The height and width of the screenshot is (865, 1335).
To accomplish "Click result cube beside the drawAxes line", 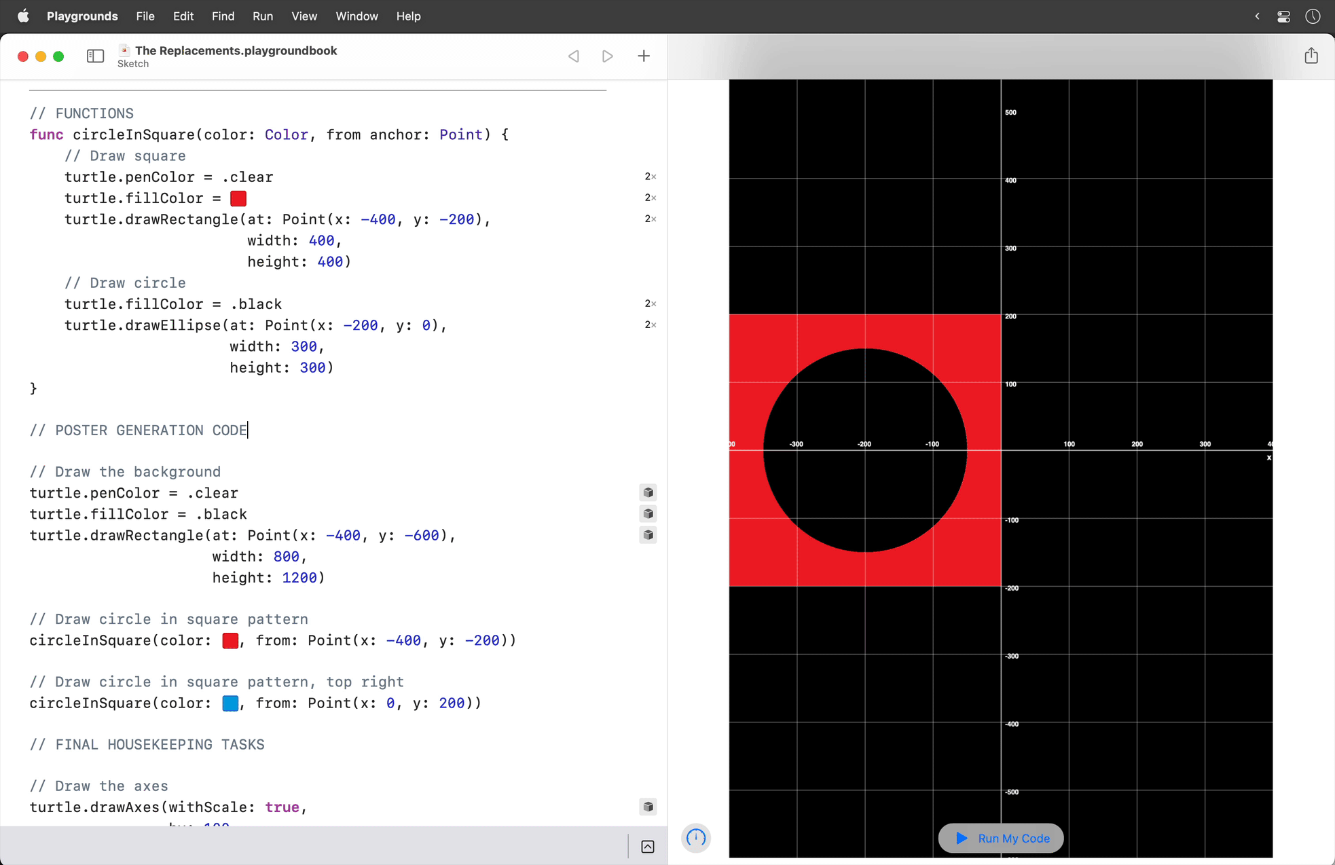I will pos(648,807).
